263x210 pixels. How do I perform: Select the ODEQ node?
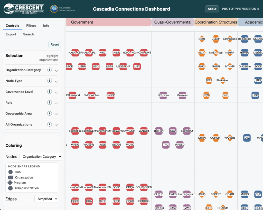[x=116, y=187]
